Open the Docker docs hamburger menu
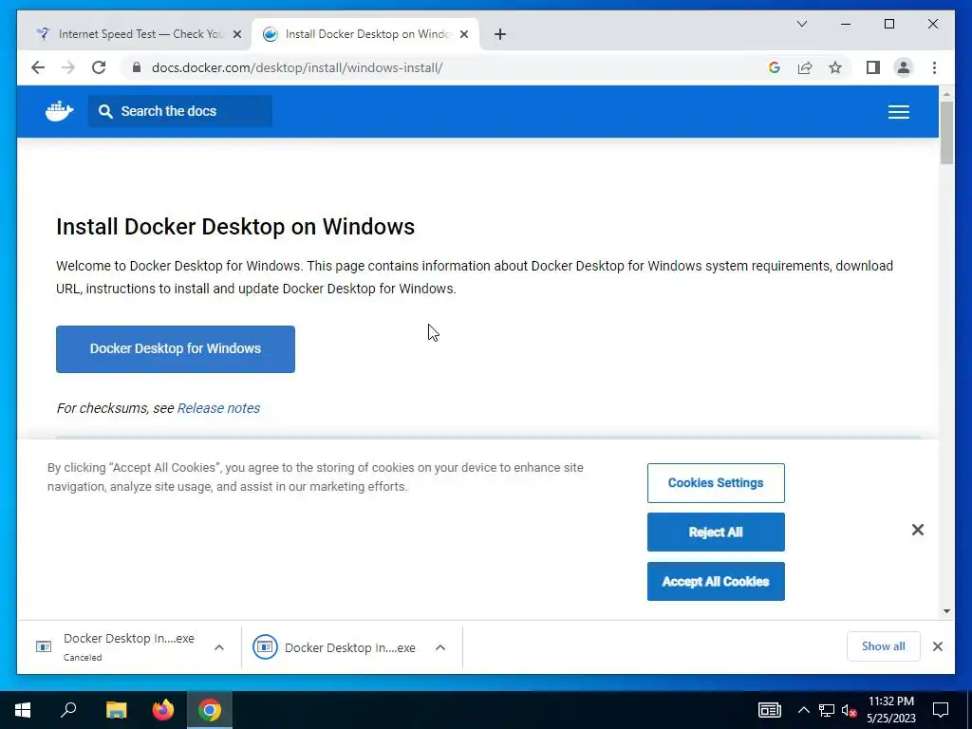Image resolution: width=972 pixels, height=729 pixels. pyautogui.click(x=898, y=112)
